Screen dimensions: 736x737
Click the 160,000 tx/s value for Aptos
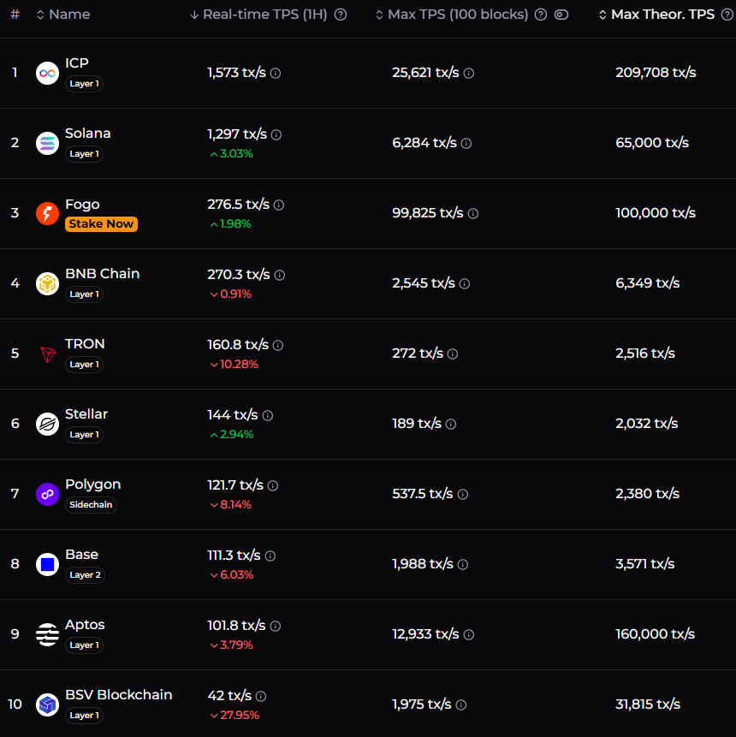click(656, 634)
